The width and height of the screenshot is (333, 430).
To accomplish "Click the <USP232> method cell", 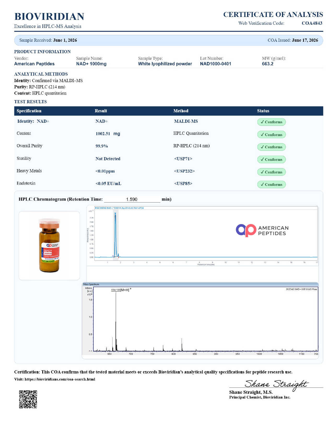I will (x=184, y=171).
